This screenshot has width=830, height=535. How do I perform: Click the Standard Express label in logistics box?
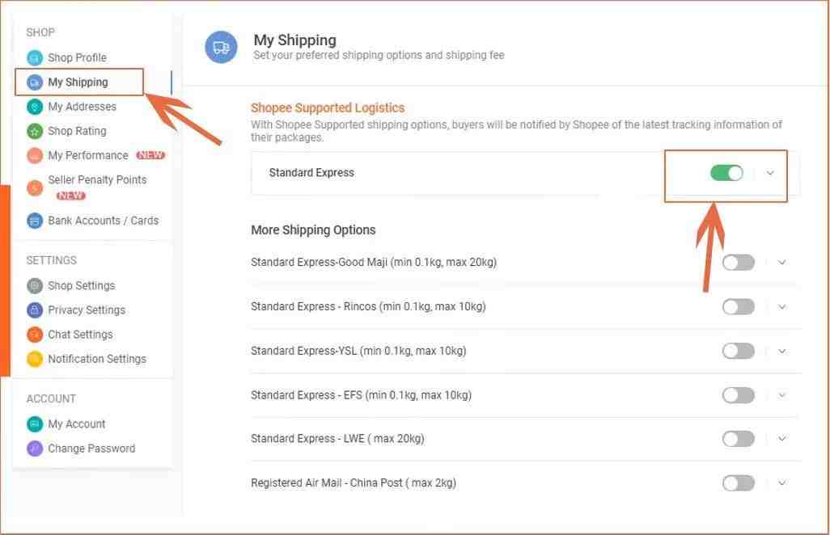click(311, 173)
